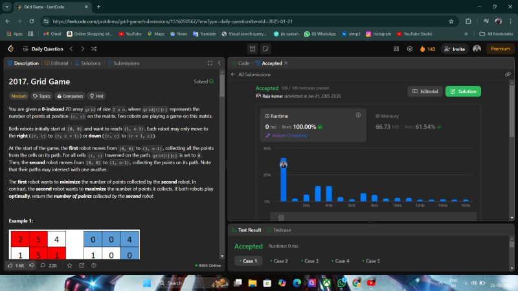Click the address bar URL
The image size is (518, 291).
(x=172, y=21)
